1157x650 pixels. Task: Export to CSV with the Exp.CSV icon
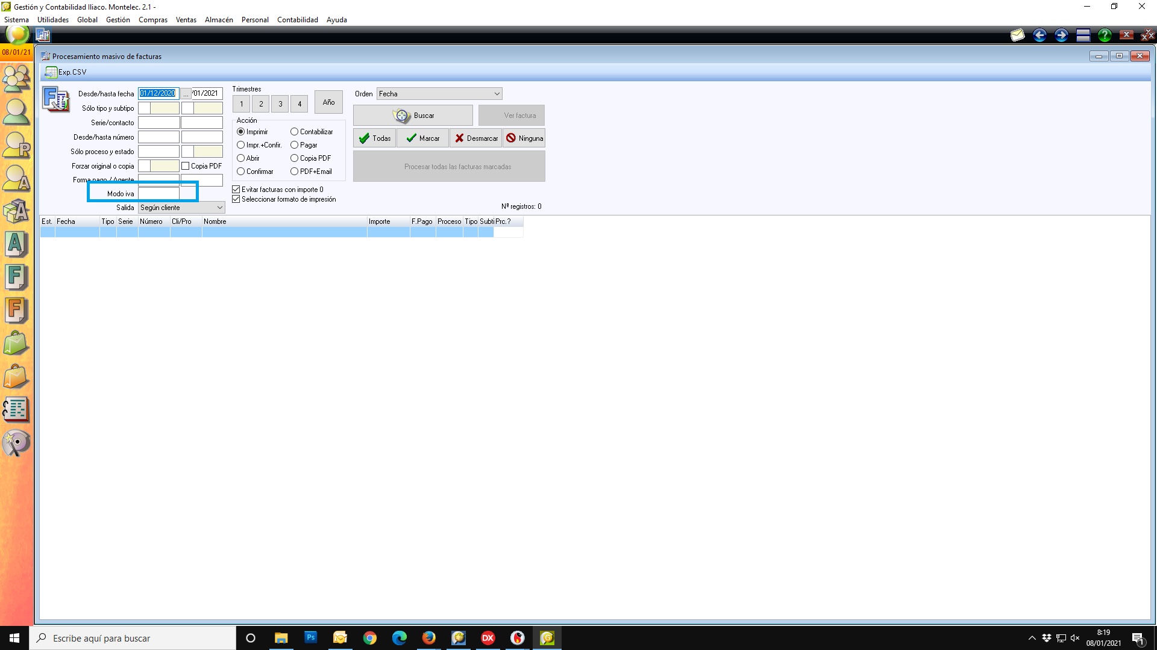pyautogui.click(x=66, y=72)
